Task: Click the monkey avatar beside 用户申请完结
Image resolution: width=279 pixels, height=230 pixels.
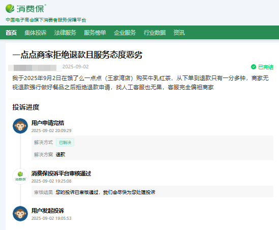Action: [20, 126]
